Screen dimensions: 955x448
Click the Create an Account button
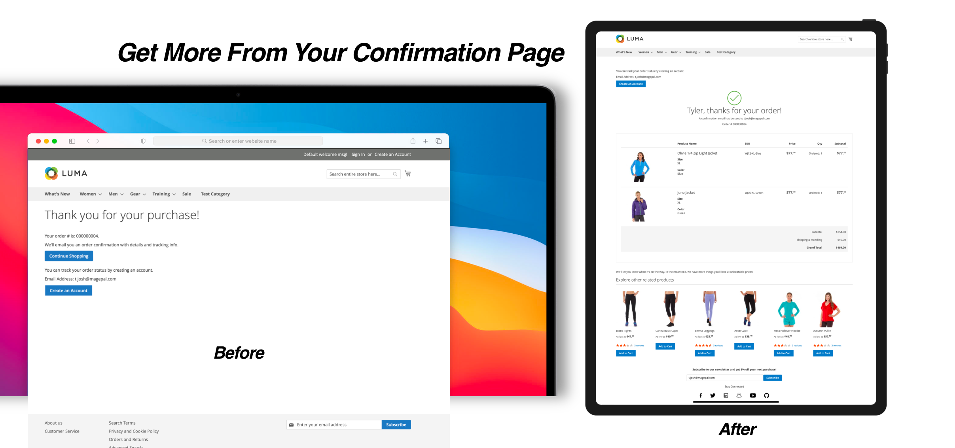(x=68, y=290)
